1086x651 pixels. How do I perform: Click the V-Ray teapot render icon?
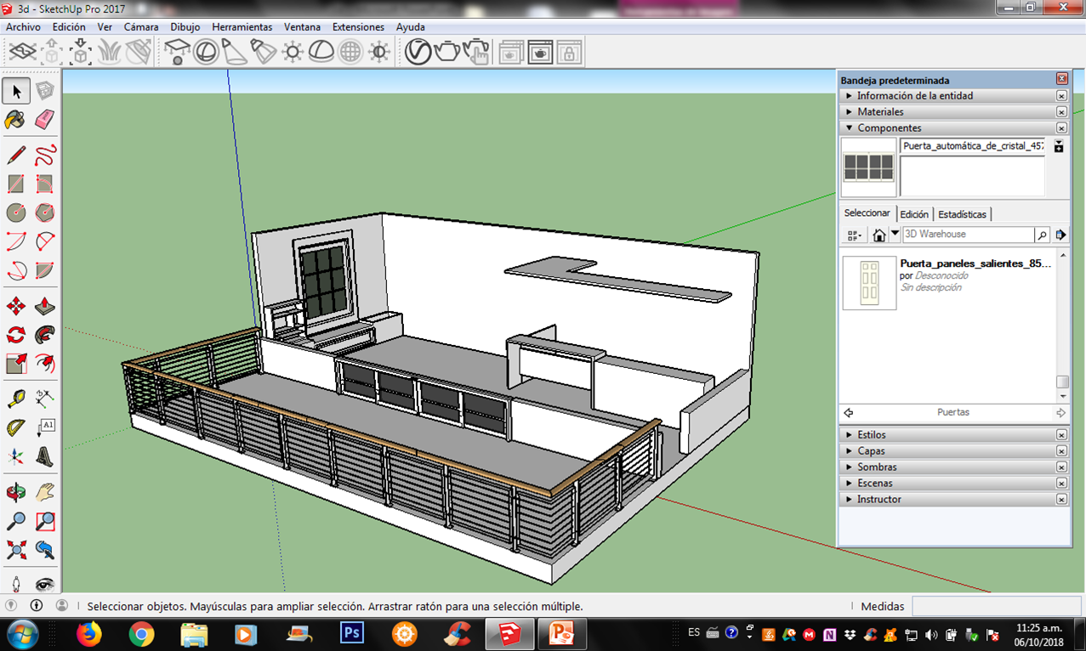447,53
